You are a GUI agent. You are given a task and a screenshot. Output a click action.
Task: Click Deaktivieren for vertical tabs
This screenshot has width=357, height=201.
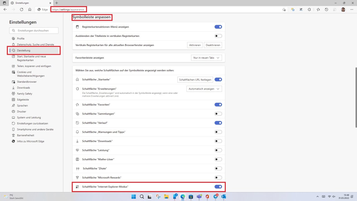tap(213, 45)
